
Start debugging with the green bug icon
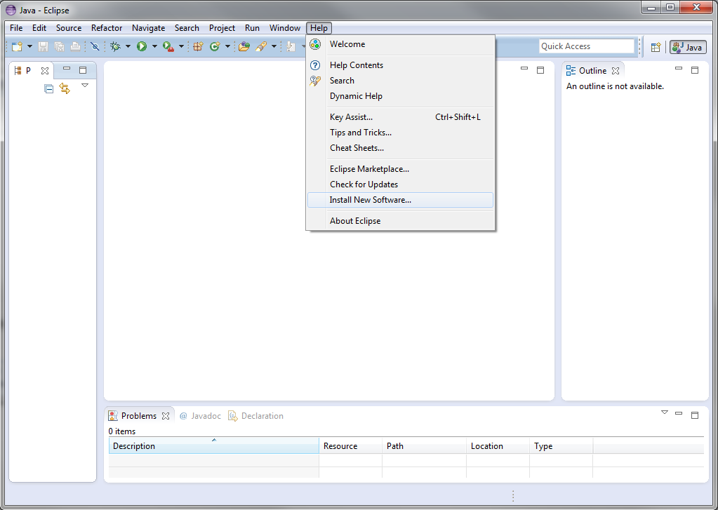pyautogui.click(x=115, y=46)
